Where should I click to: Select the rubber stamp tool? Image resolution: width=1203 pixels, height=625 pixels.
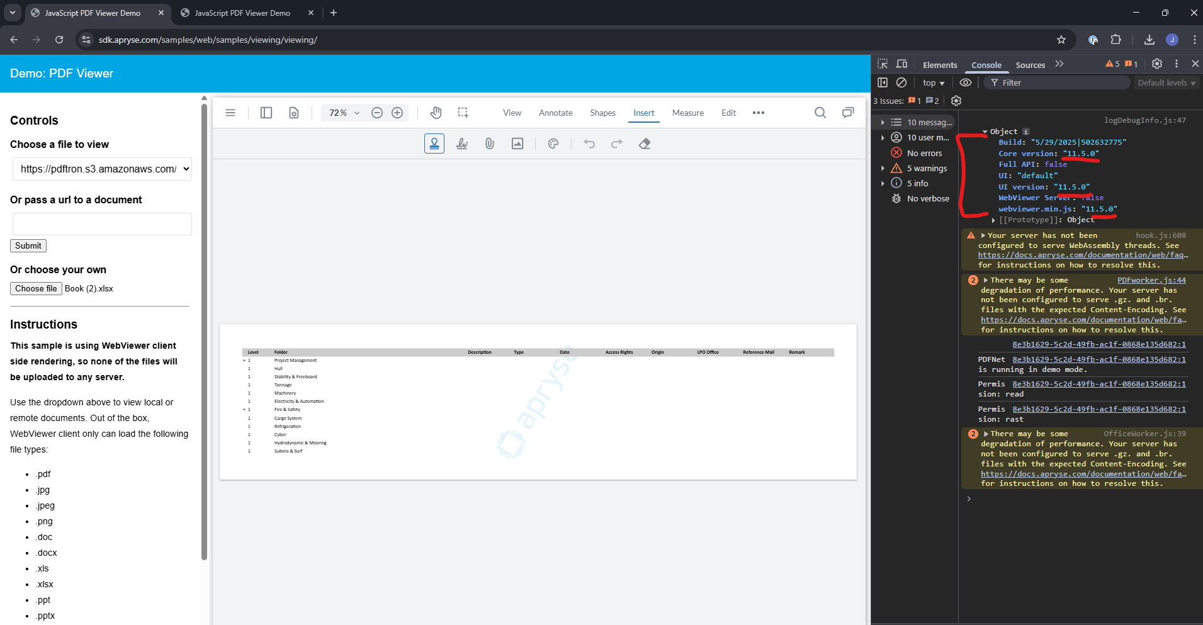click(434, 144)
